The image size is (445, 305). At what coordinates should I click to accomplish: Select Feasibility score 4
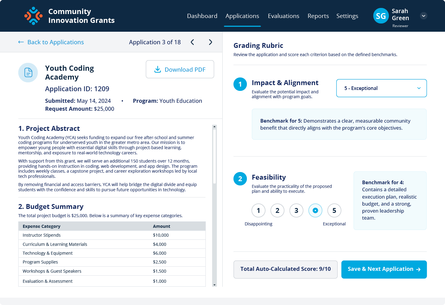point(315,210)
